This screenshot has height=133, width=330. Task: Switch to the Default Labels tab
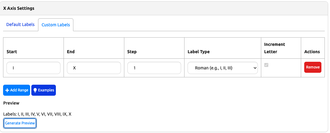[20, 24]
